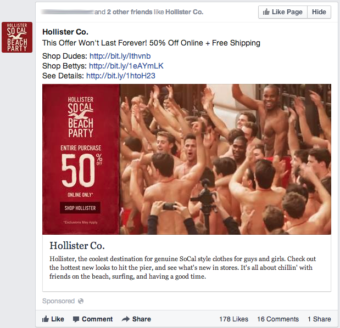Viewport: 340px width, 328px height.
Task: Open the Hollister Co. profile picture
Action: pos(17,37)
